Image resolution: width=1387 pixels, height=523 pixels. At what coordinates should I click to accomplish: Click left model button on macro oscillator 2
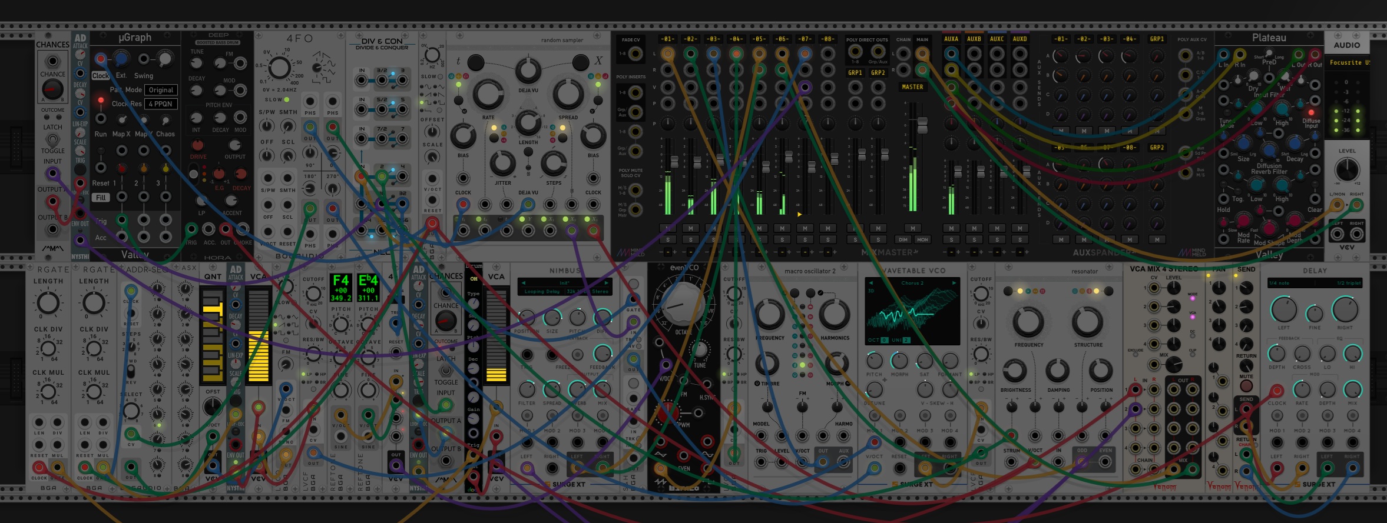795,292
